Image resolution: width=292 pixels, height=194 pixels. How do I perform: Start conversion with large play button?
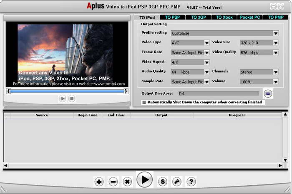[x=144, y=179]
